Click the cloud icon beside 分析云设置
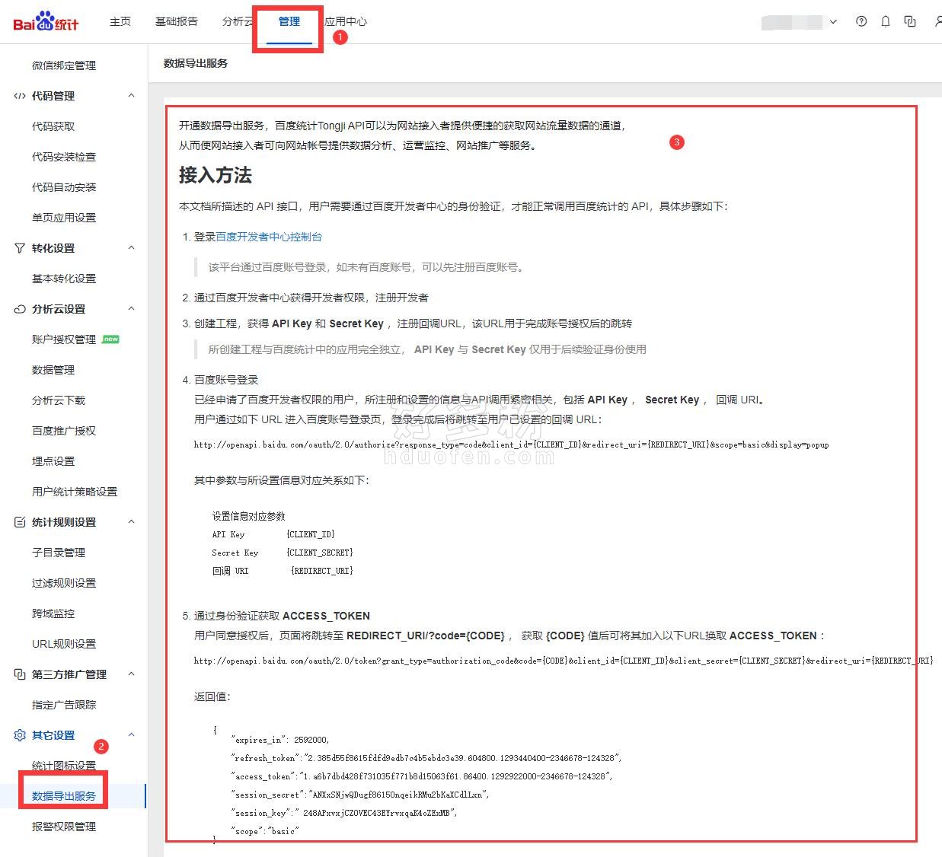942x857 pixels. 20,309
